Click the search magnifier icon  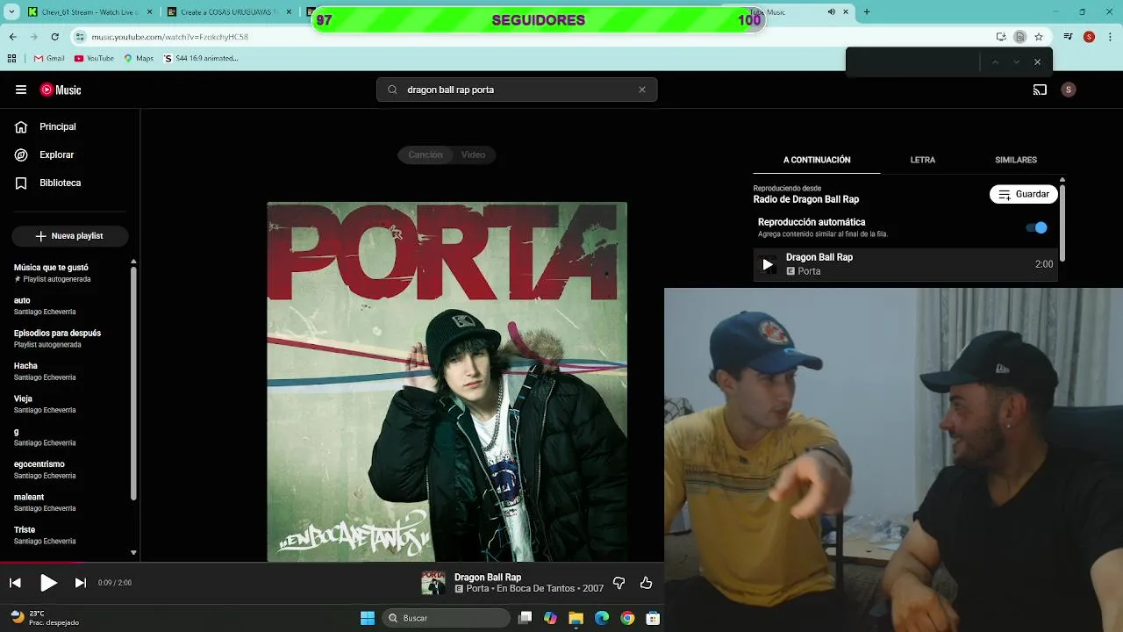point(392,90)
